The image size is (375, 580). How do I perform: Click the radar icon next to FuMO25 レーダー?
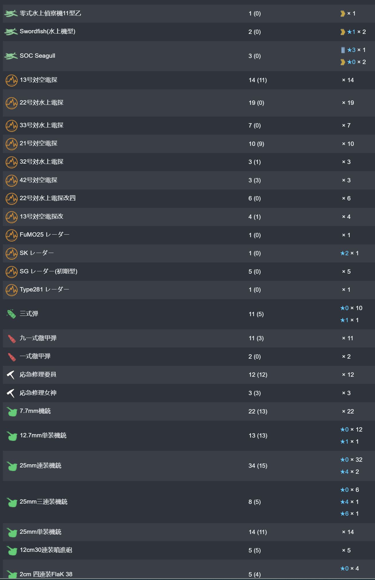11,235
